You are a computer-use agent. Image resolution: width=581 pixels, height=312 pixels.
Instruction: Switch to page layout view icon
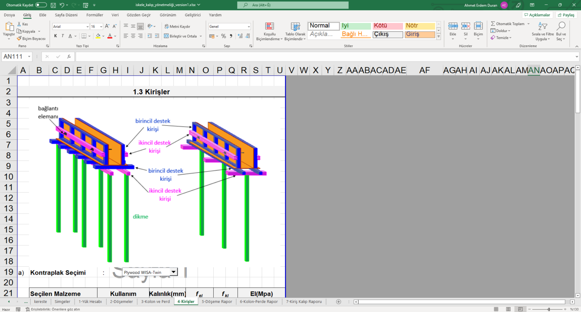pyautogui.click(x=508, y=309)
